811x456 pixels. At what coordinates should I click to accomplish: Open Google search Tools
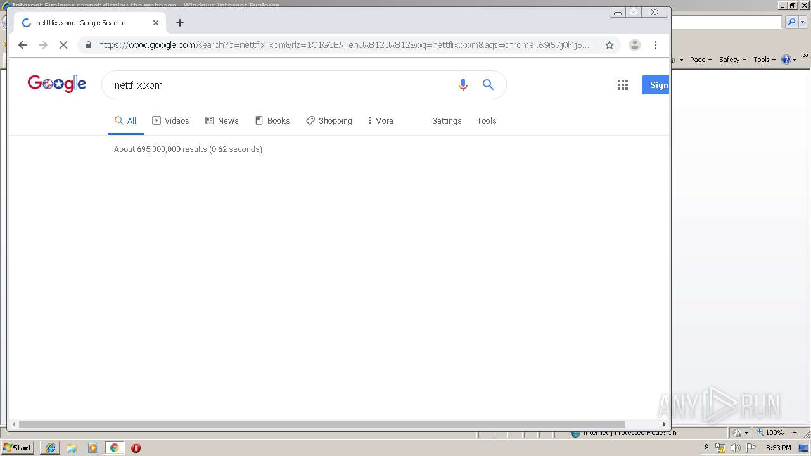pyautogui.click(x=487, y=120)
